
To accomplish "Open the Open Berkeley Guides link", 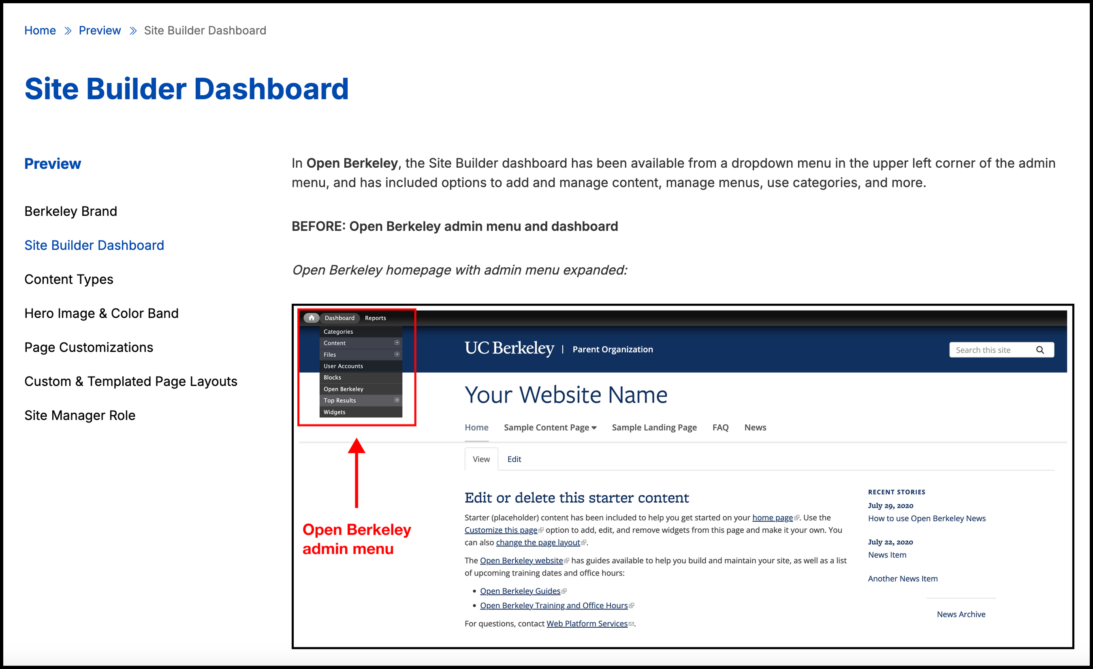I will [520, 591].
